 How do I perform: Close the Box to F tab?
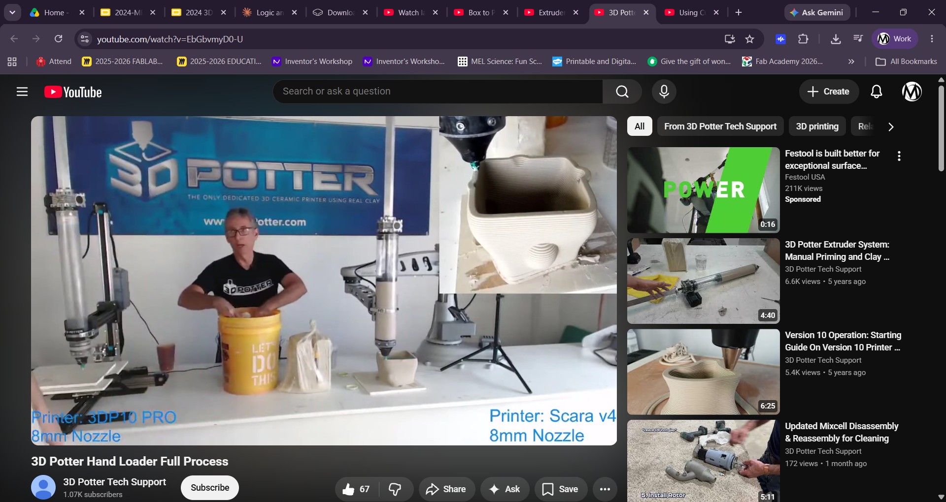(x=506, y=13)
